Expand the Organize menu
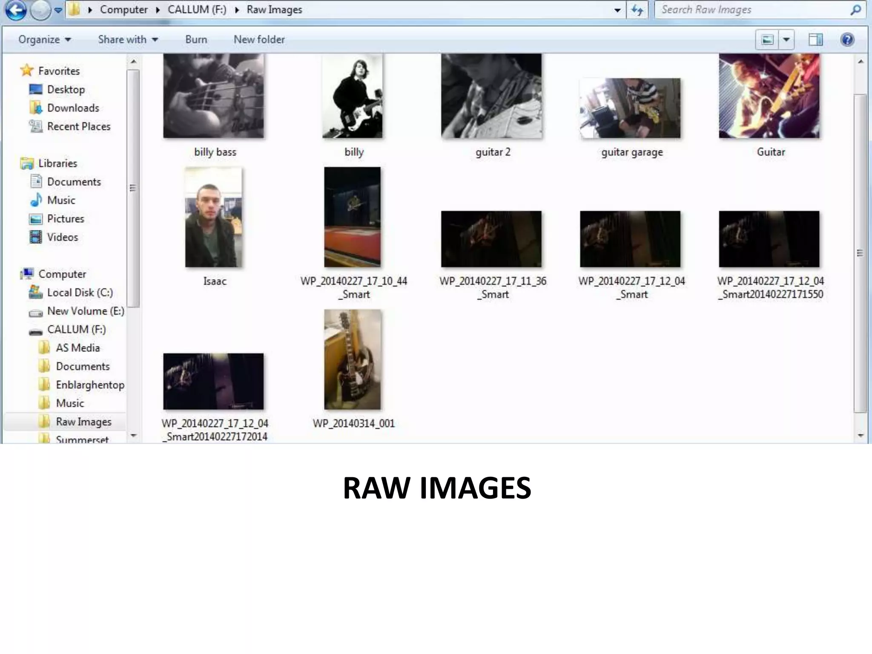The width and height of the screenshot is (872, 654). point(44,40)
